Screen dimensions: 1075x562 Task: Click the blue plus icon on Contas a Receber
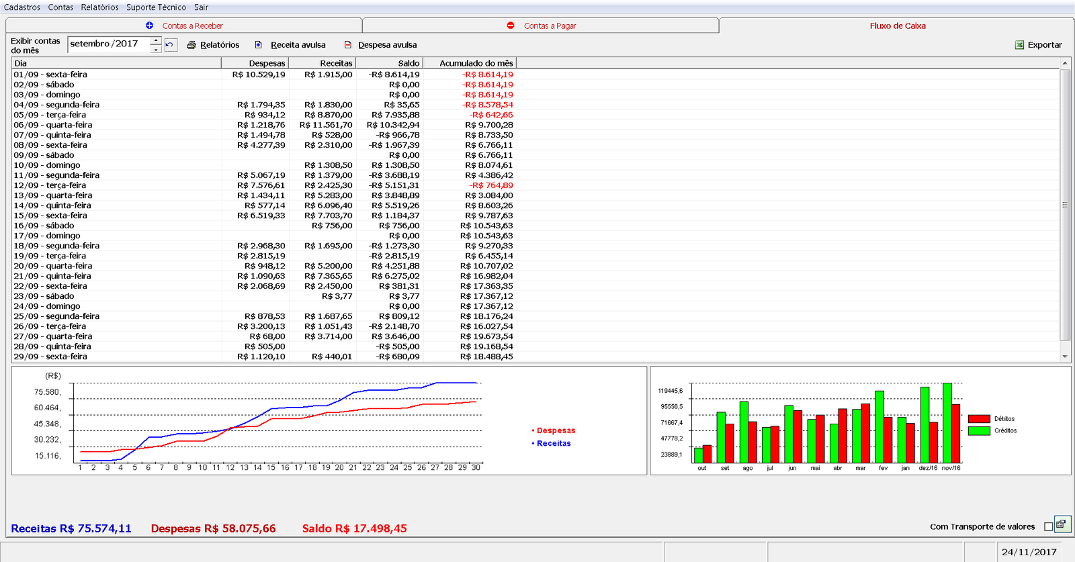coord(149,26)
